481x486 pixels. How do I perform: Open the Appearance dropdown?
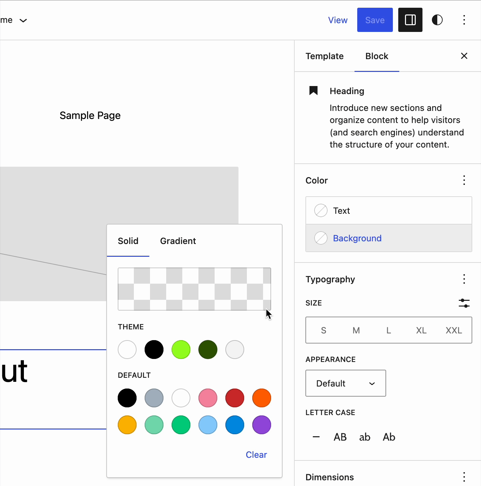(345, 383)
